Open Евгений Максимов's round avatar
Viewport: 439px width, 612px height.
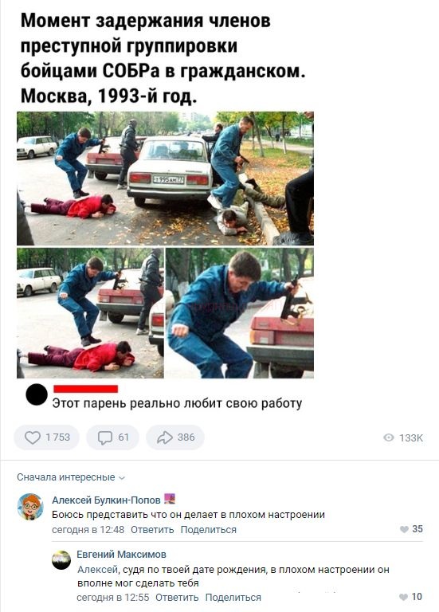61,560
